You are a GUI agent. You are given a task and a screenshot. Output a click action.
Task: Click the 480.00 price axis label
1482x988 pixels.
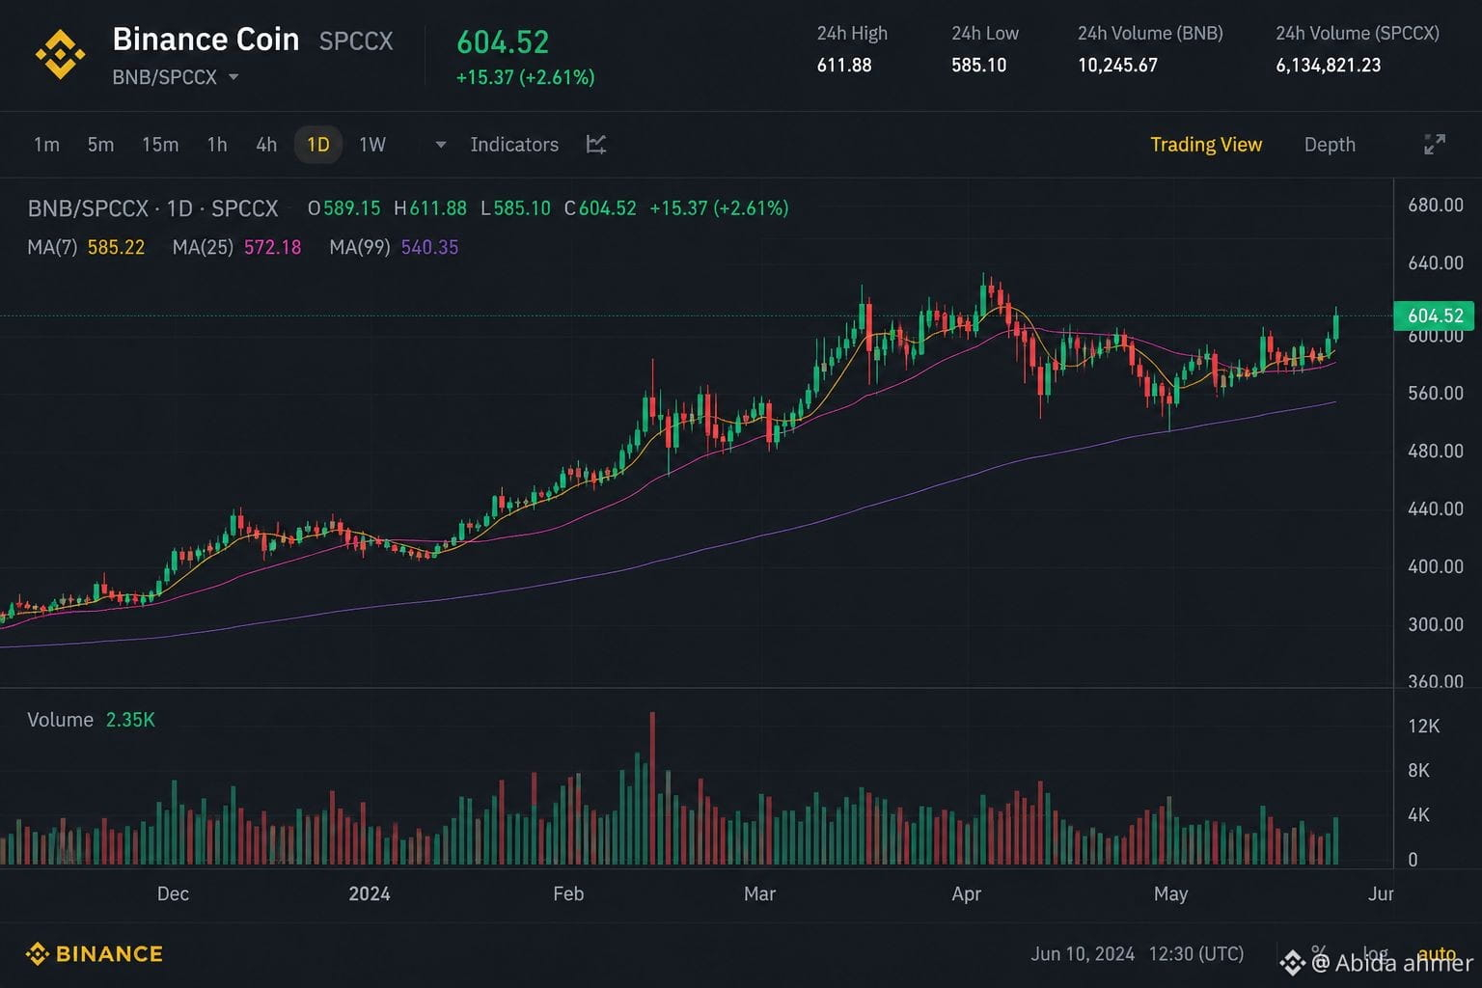point(1436,451)
